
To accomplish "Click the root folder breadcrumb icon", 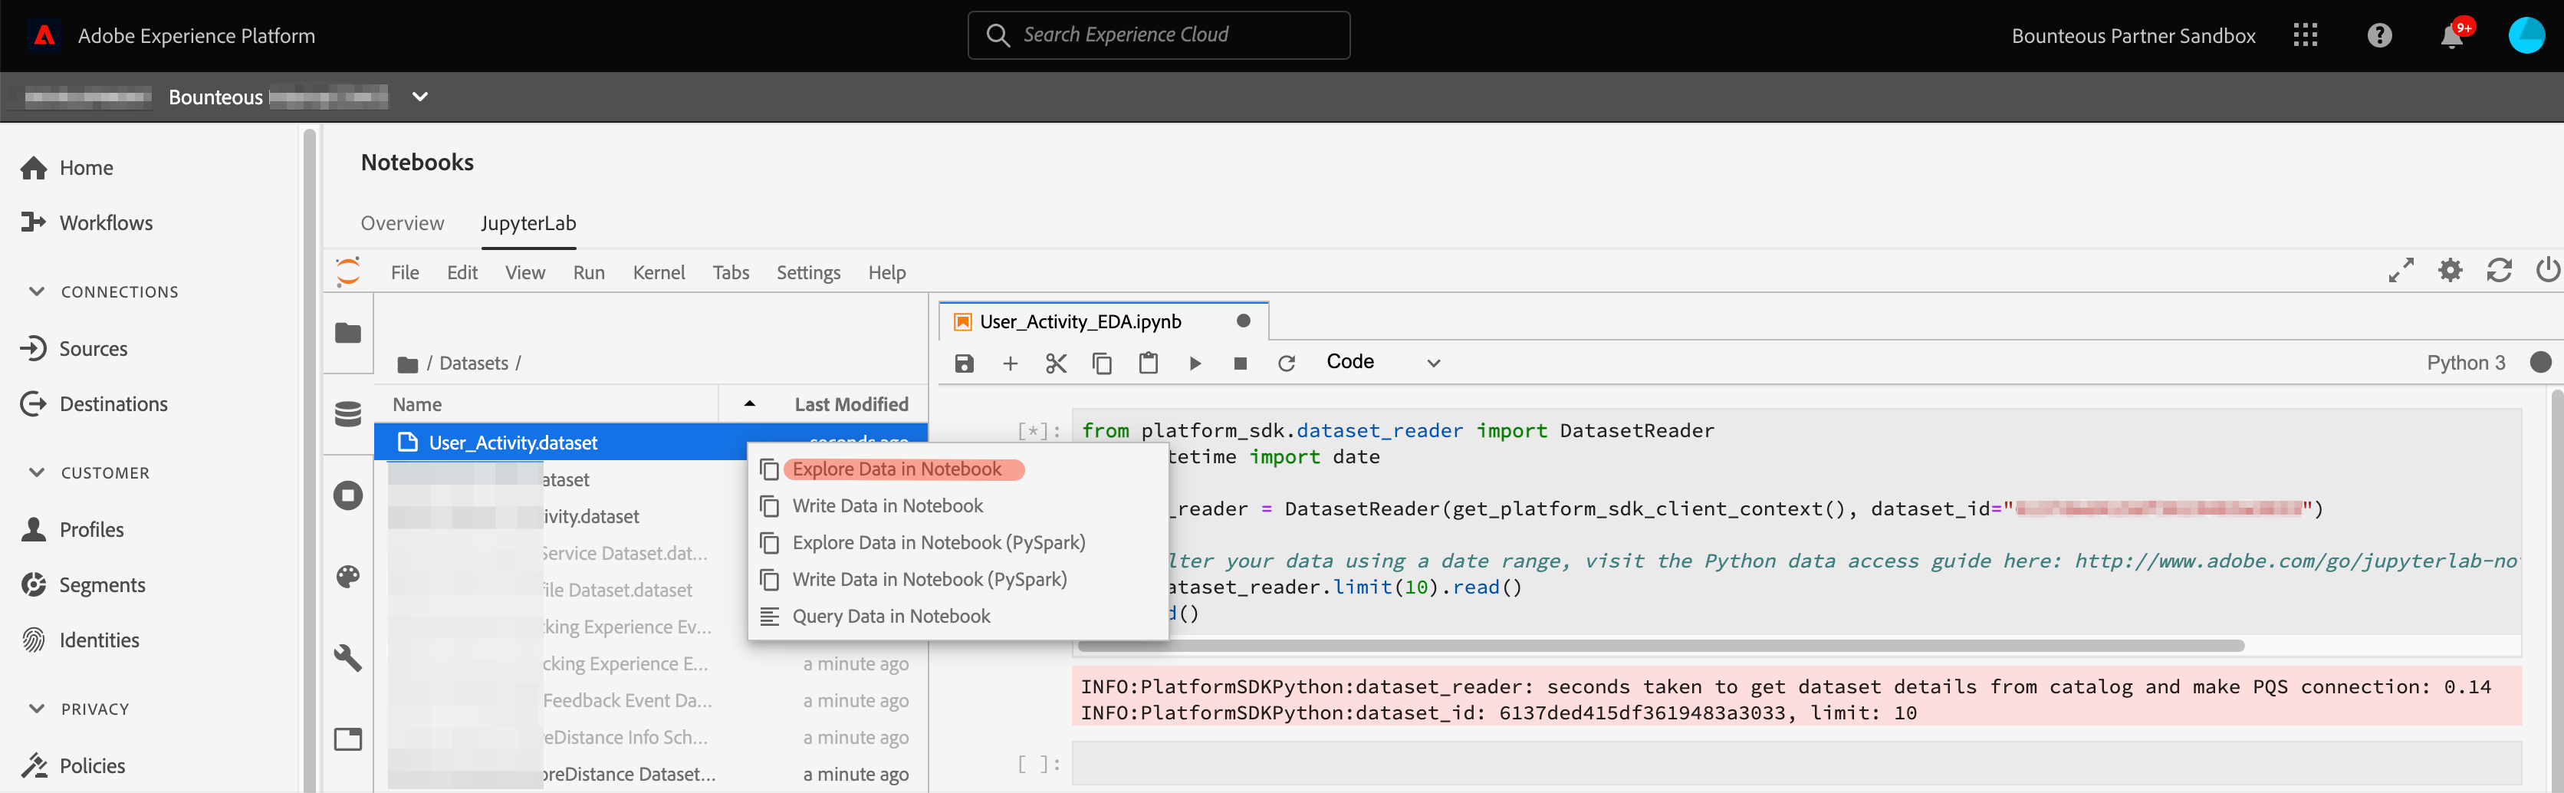I will coord(407,364).
